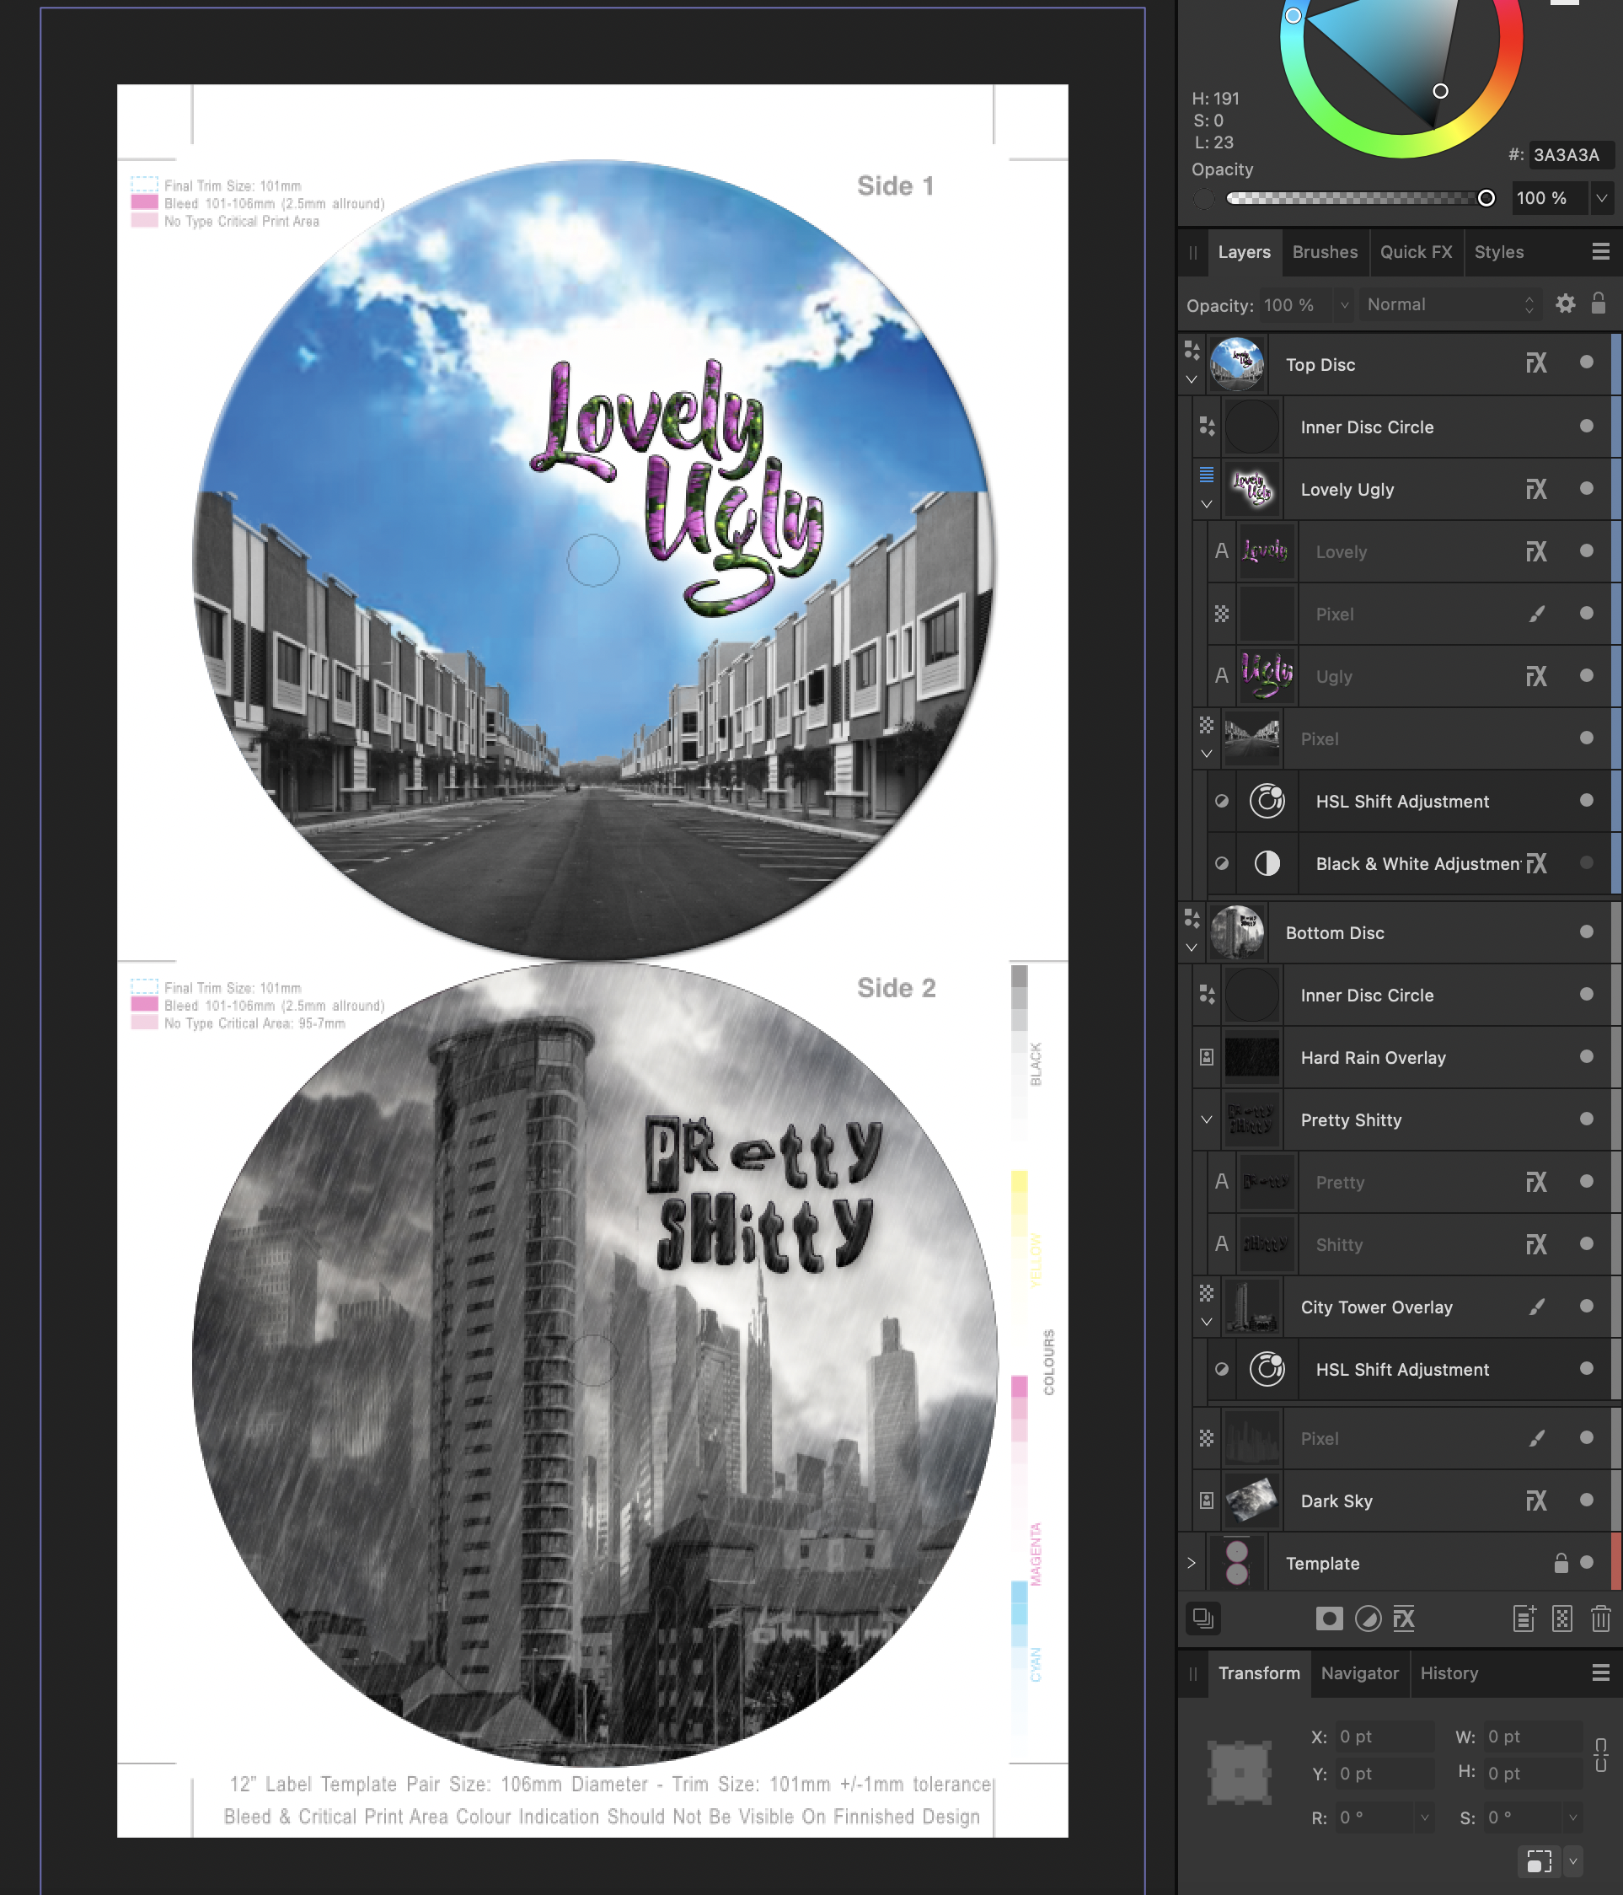Click Layer Effects fx button in Layers footer

coord(1404,1619)
